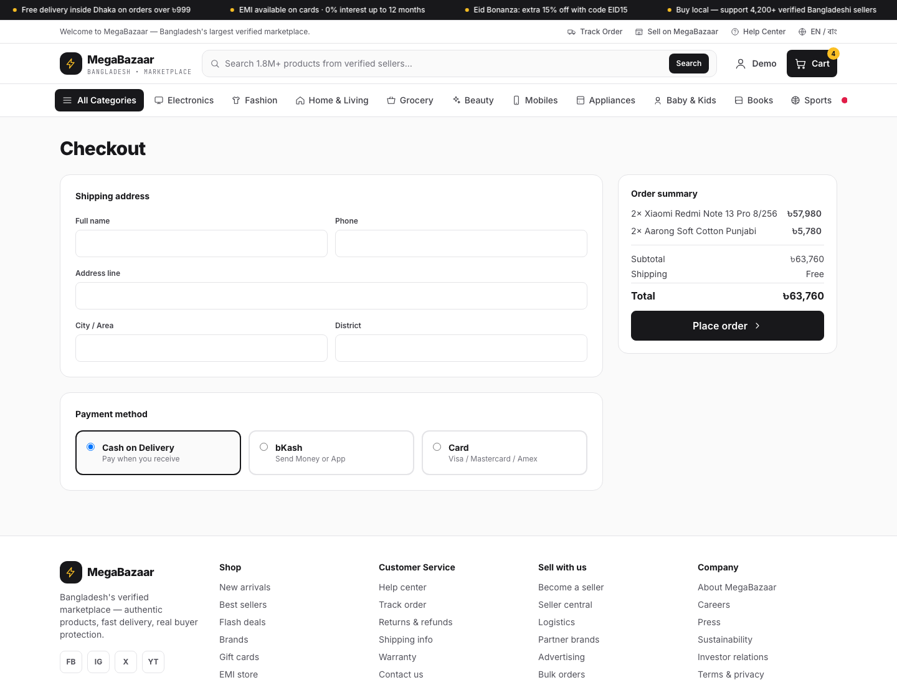The image size is (897, 685).
Task: Click the magnifier icon in search bar
Action: point(215,64)
